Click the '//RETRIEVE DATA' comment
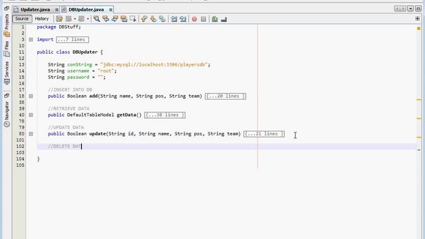 tap(68, 109)
